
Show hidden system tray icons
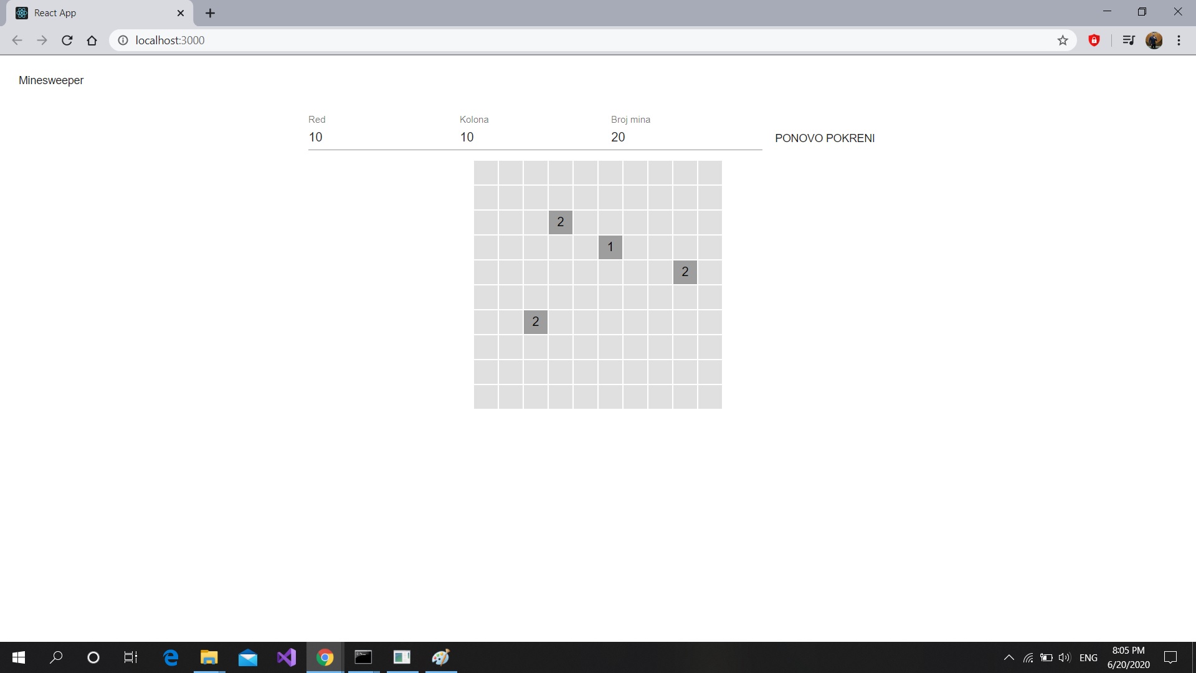click(x=1009, y=657)
